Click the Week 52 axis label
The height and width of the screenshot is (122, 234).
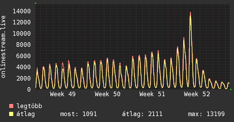click(197, 94)
